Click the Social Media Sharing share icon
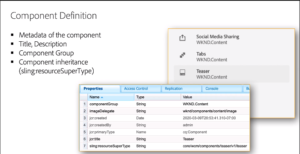Viewport: 300px width, 154px height. pos(183,38)
